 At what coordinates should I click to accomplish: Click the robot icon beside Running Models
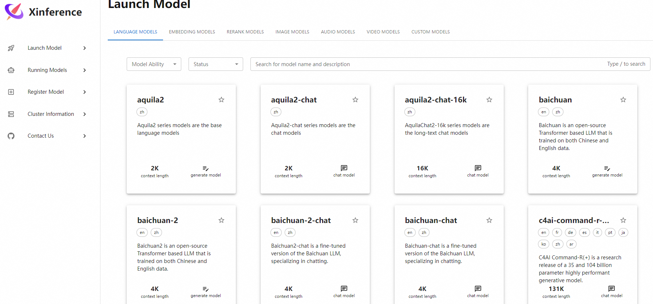tap(11, 70)
